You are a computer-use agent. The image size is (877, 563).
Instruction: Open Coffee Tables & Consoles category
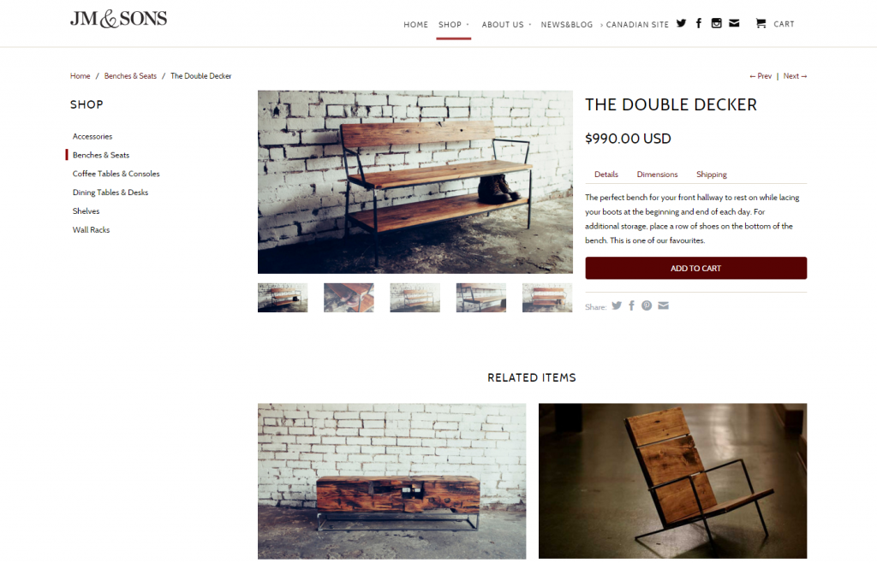click(116, 174)
